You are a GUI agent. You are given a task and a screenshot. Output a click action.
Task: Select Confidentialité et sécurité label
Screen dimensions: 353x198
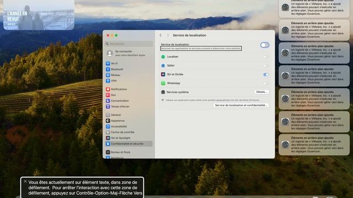tap(127, 144)
